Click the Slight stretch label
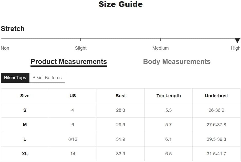Image resolution: width=241 pixels, height=162 pixels. tap(81, 48)
